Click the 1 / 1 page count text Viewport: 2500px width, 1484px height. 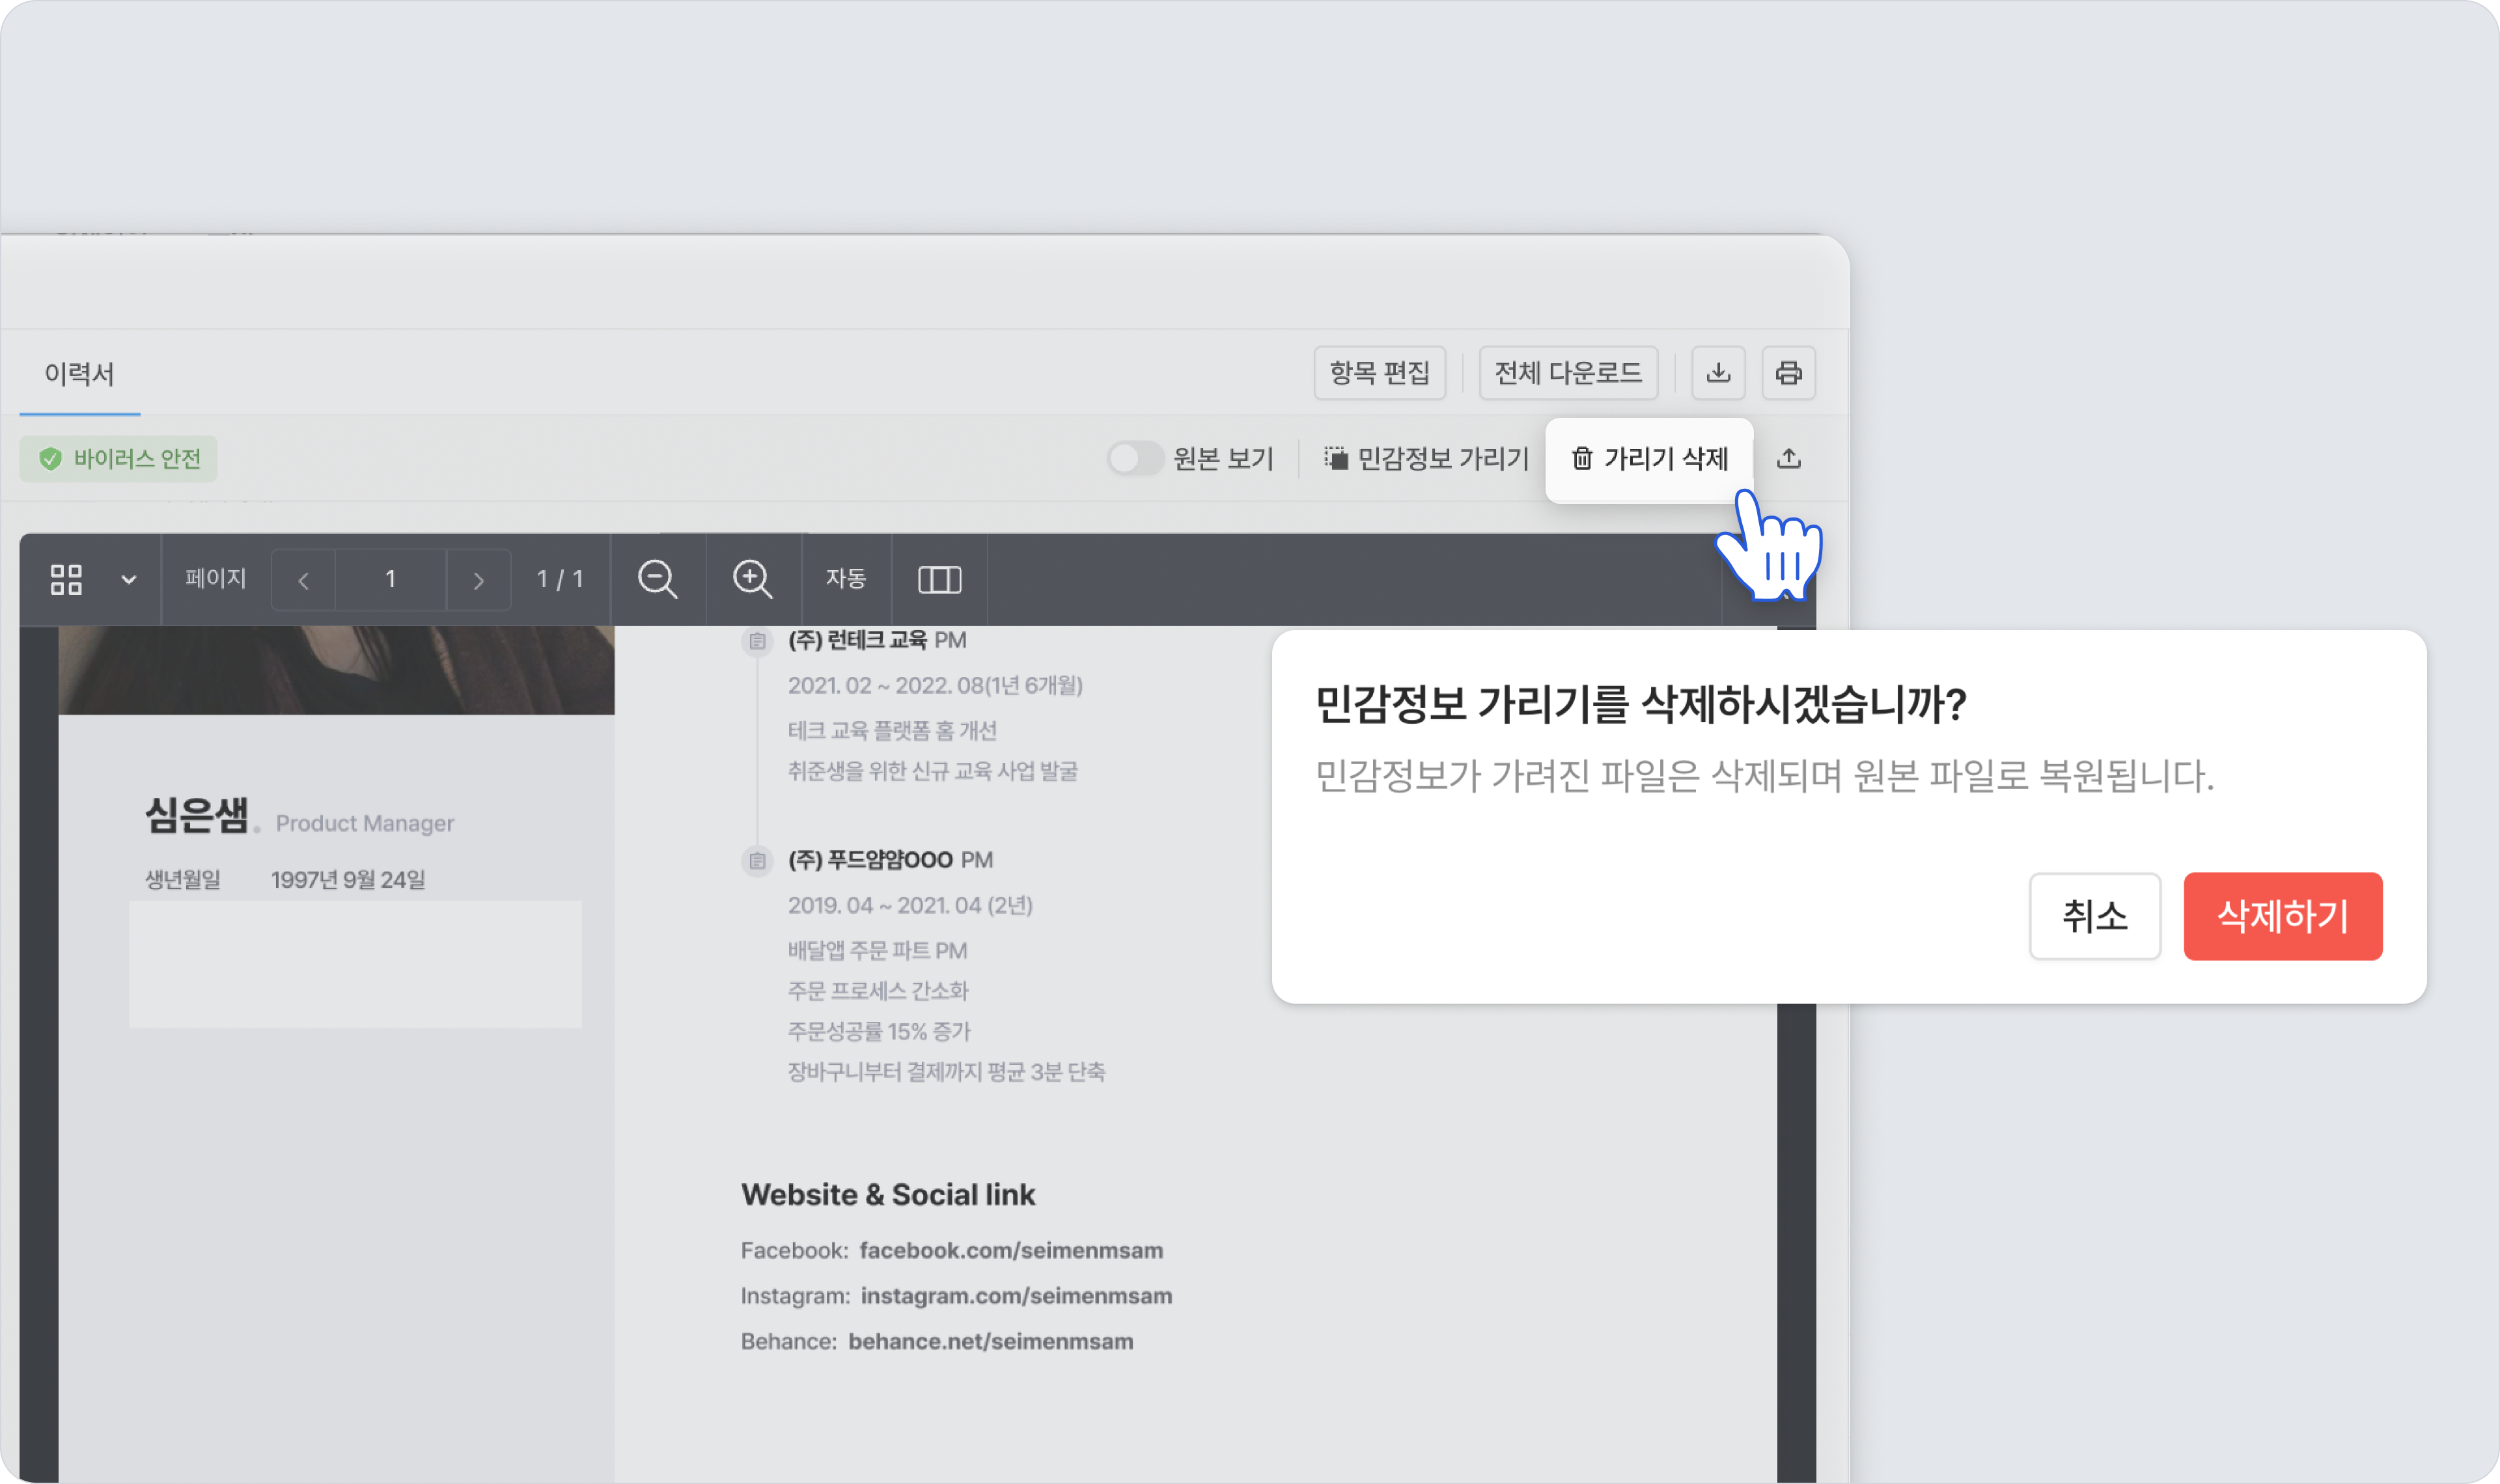560,580
